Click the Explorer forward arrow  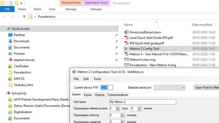(x=13, y=17)
